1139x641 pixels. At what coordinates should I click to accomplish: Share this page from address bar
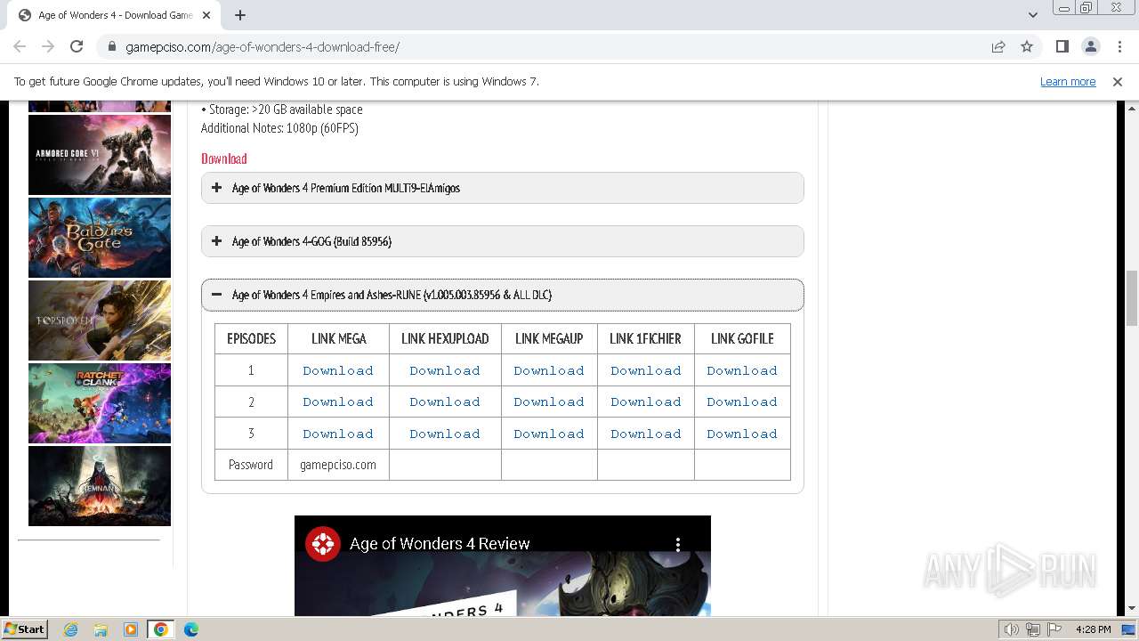pos(998,46)
